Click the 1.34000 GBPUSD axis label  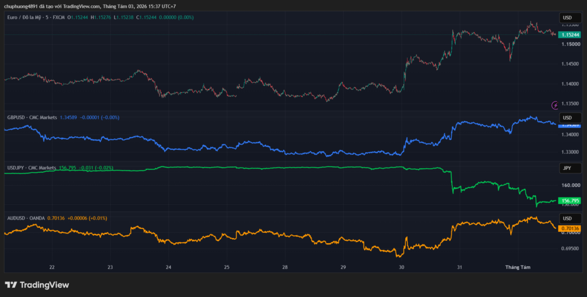coord(569,134)
